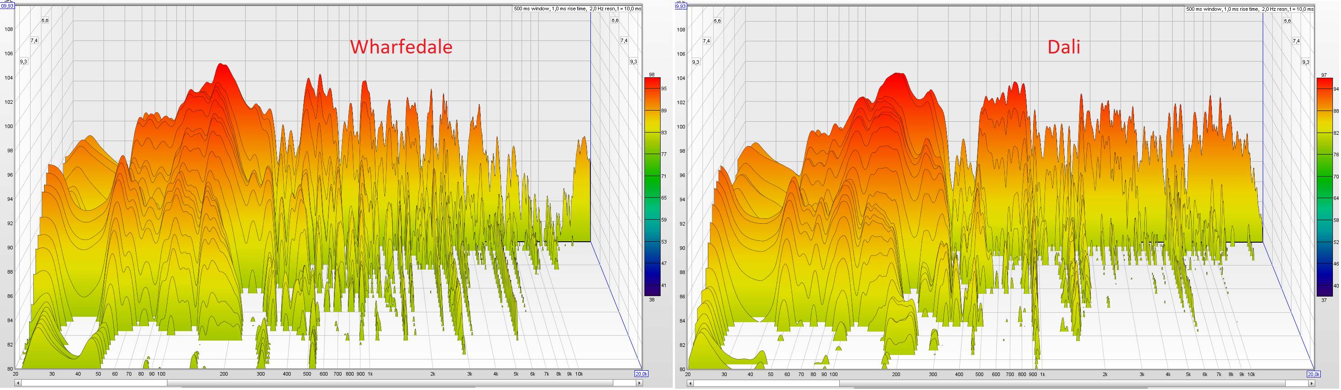Click the 37 minimum label below Dali color scale
1341x390 pixels.
coord(1324,300)
